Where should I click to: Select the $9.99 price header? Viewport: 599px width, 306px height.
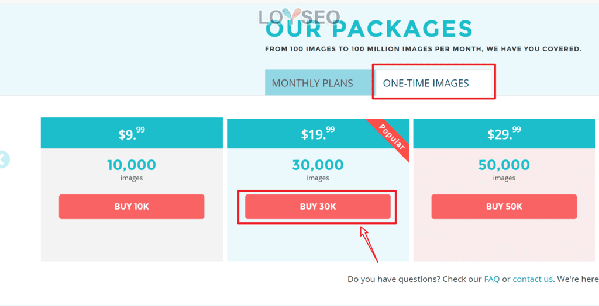click(x=132, y=133)
